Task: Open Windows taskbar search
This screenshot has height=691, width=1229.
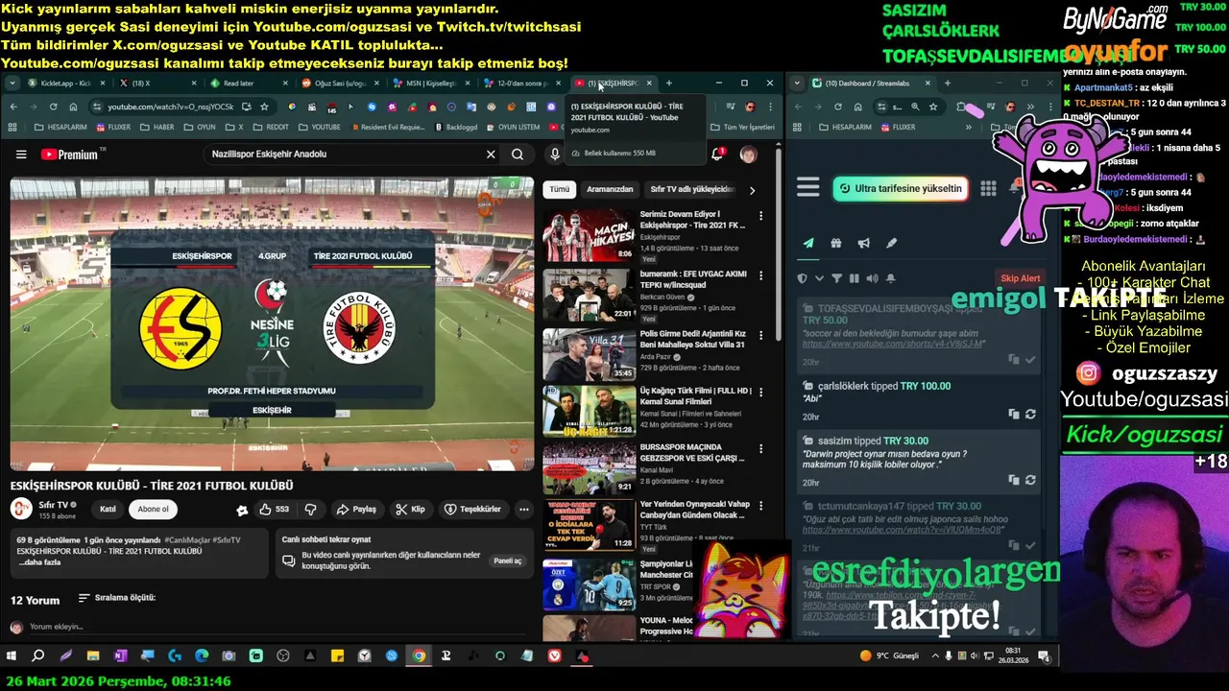Action: click(38, 656)
